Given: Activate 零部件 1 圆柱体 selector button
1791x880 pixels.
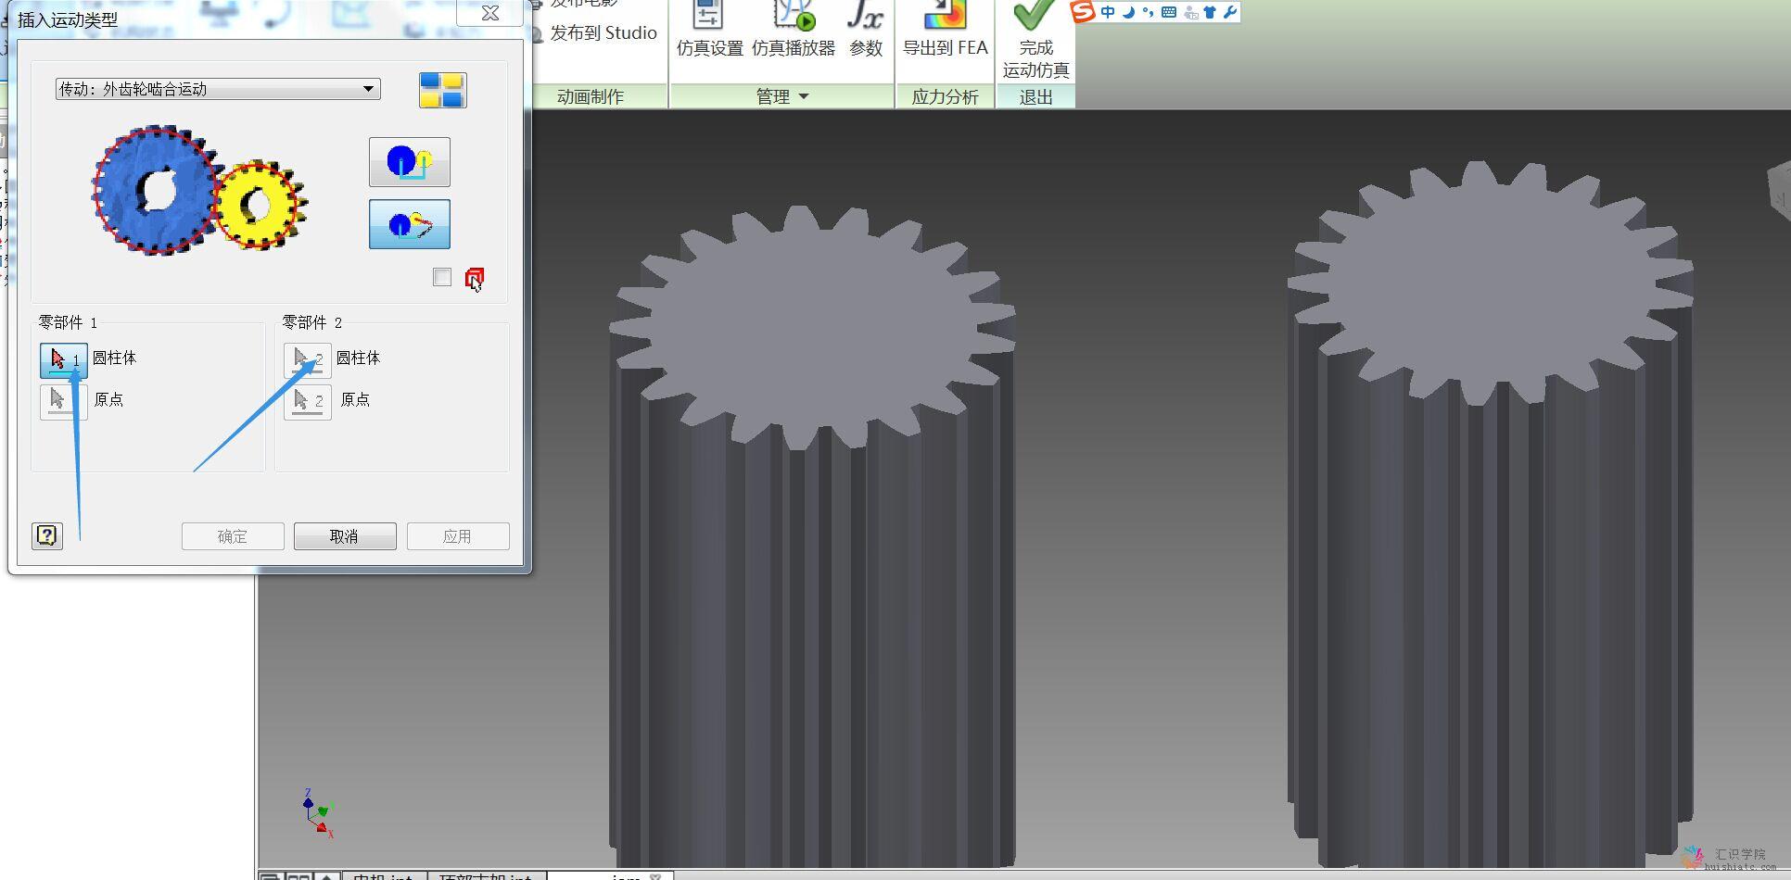Looking at the screenshot, I should [64, 360].
